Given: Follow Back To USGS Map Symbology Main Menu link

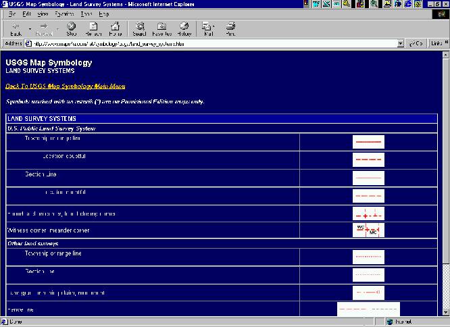Looking at the screenshot, I should [x=65, y=86].
